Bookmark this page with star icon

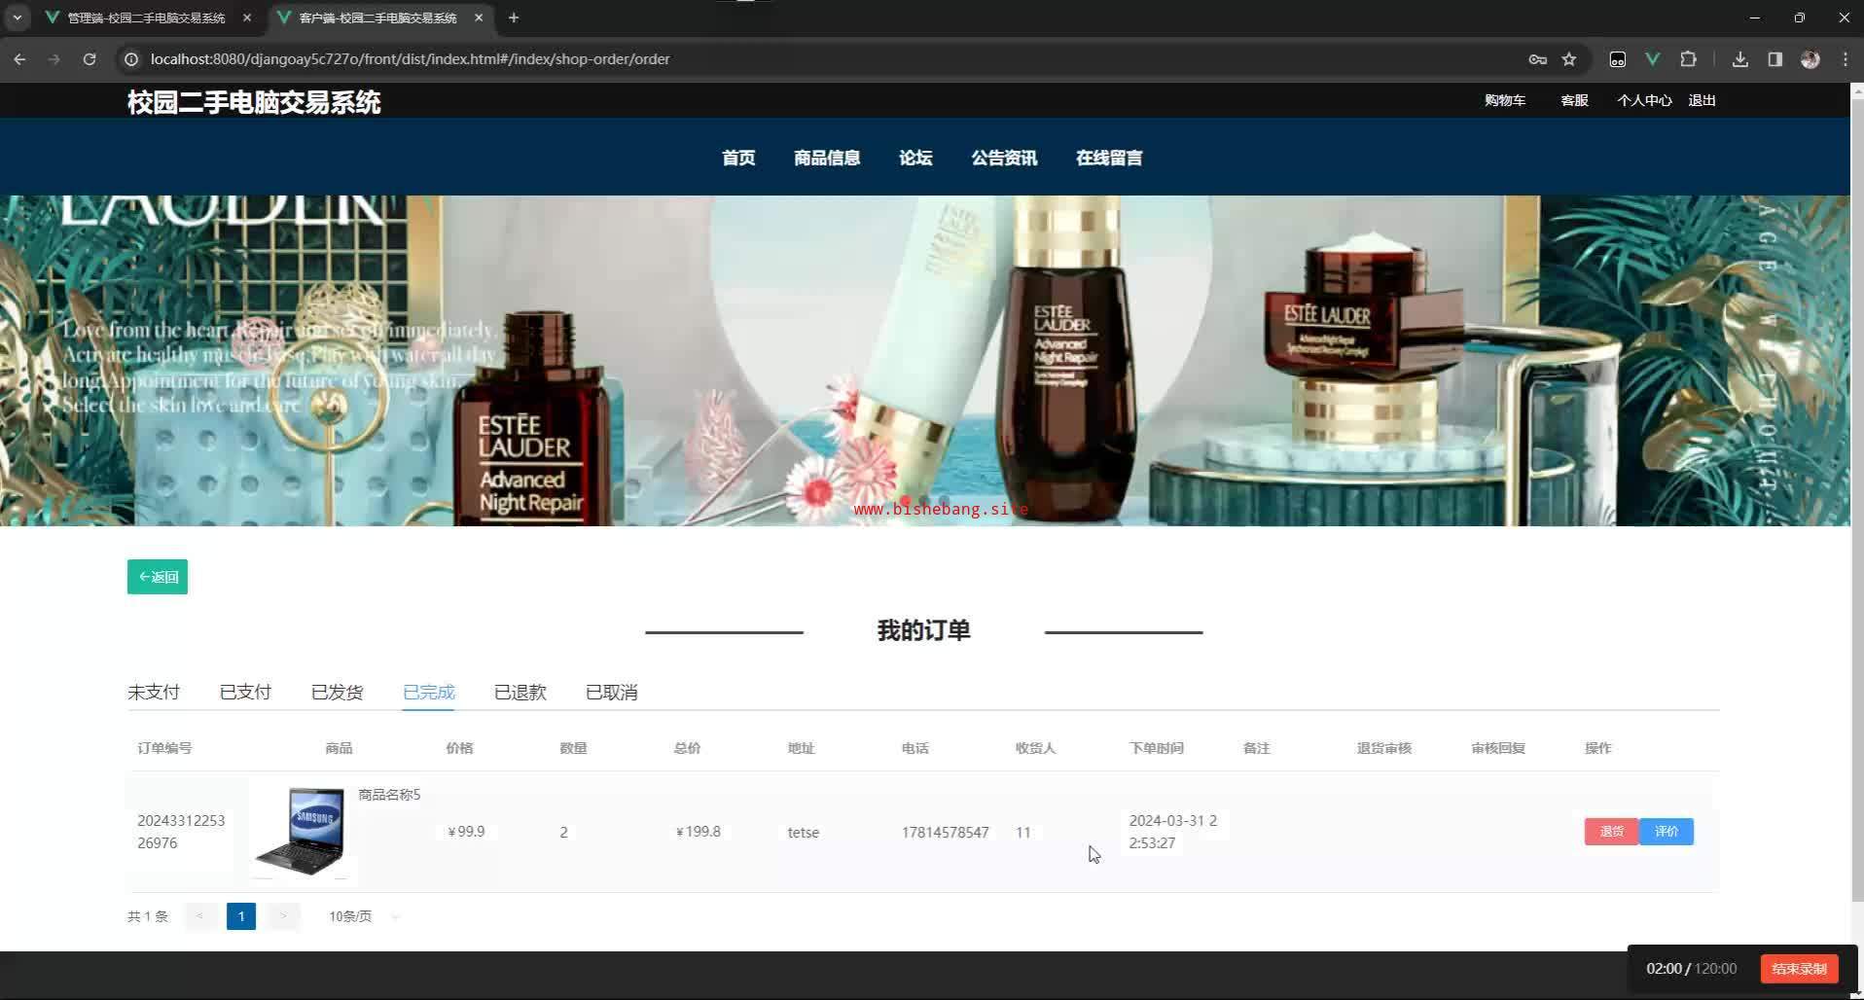pyautogui.click(x=1569, y=59)
